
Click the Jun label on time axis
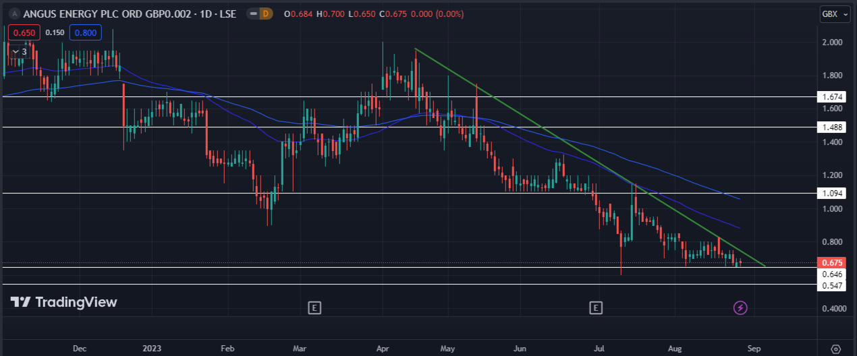coord(520,349)
